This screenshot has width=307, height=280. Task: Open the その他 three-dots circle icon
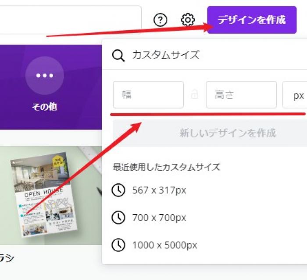(x=45, y=76)
